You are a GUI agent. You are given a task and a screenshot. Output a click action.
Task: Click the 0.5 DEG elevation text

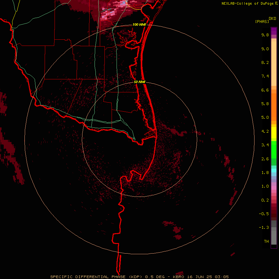coord(155,277)
